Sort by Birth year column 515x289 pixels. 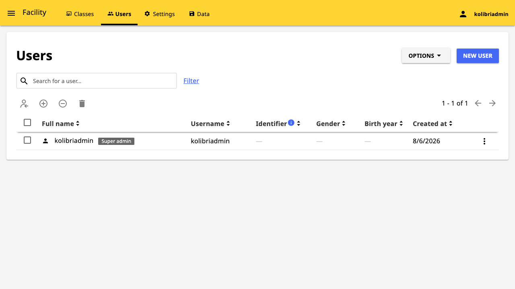pyautogui.click(x=384, y=124)
